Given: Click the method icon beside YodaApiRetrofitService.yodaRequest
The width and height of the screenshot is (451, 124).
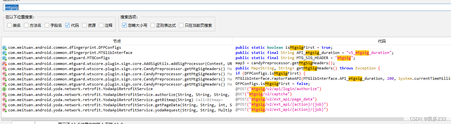Looking at the screenshot, I should pos(5,110).
